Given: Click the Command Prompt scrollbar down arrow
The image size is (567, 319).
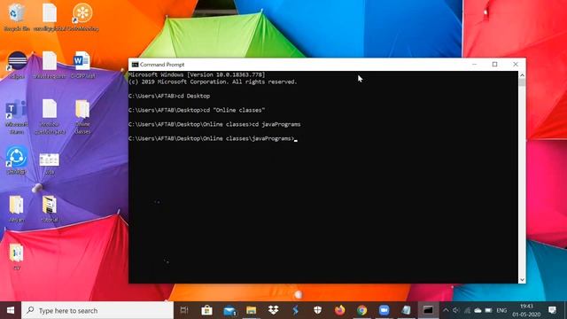Looking at the screenshot, I should pyautogui.click(x=522, y=280).
